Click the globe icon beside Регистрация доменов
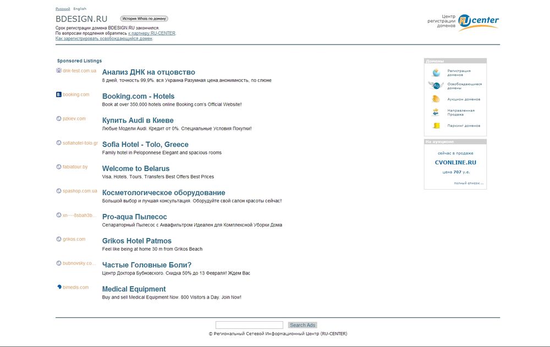Image resolution: width=550 pixels, height=347 pixels. tap(436, 73)
